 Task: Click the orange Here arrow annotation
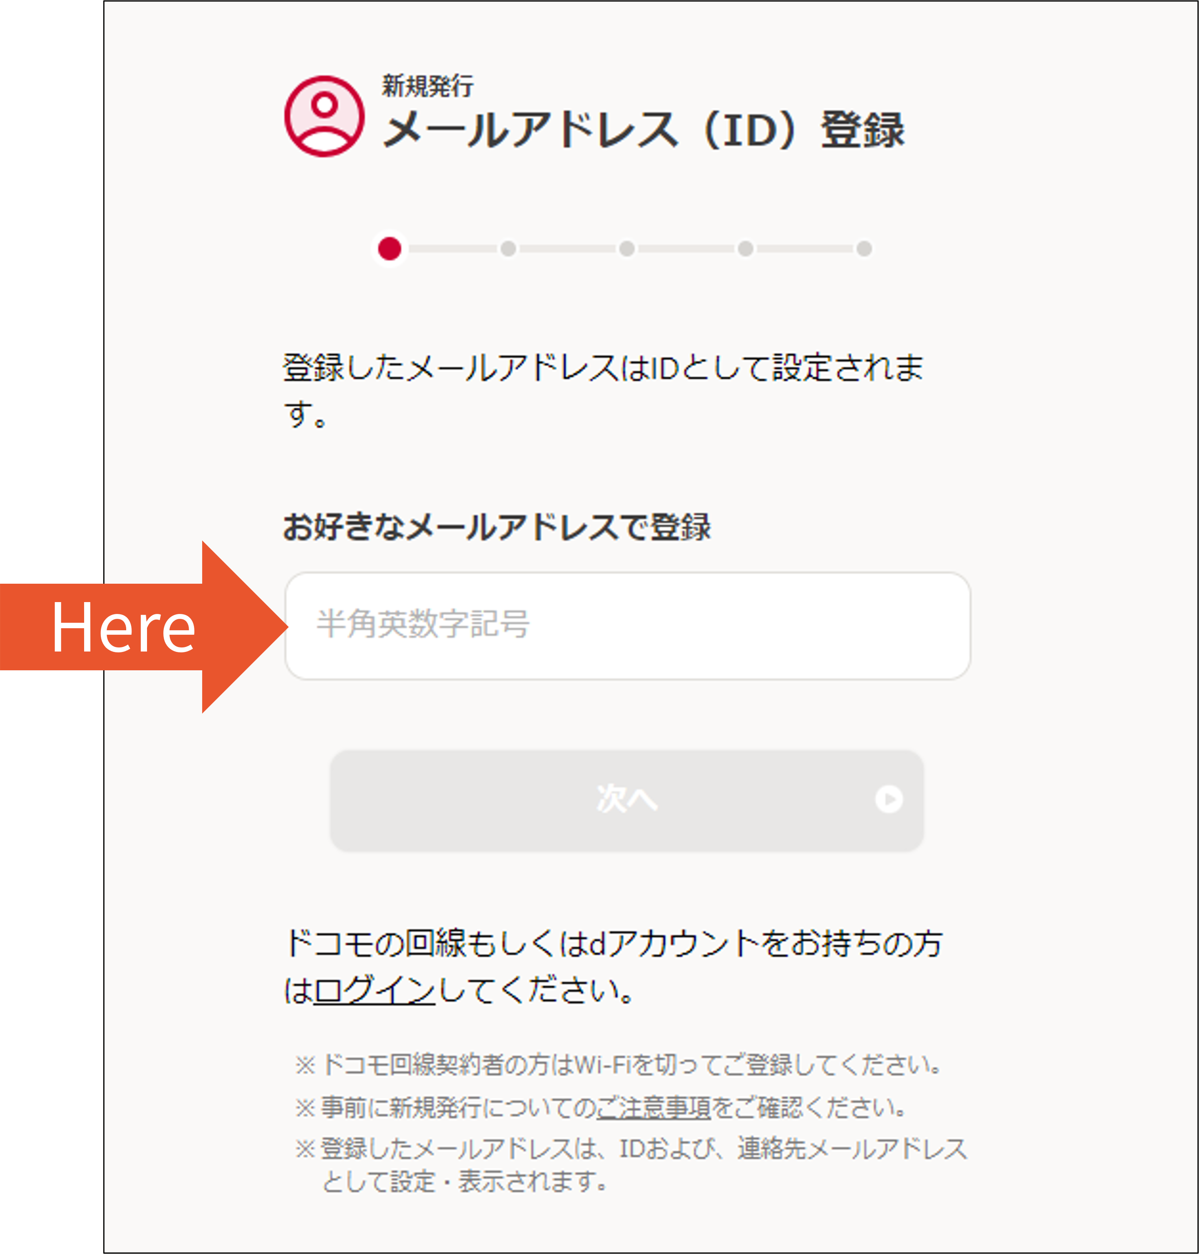coord(145,627)
